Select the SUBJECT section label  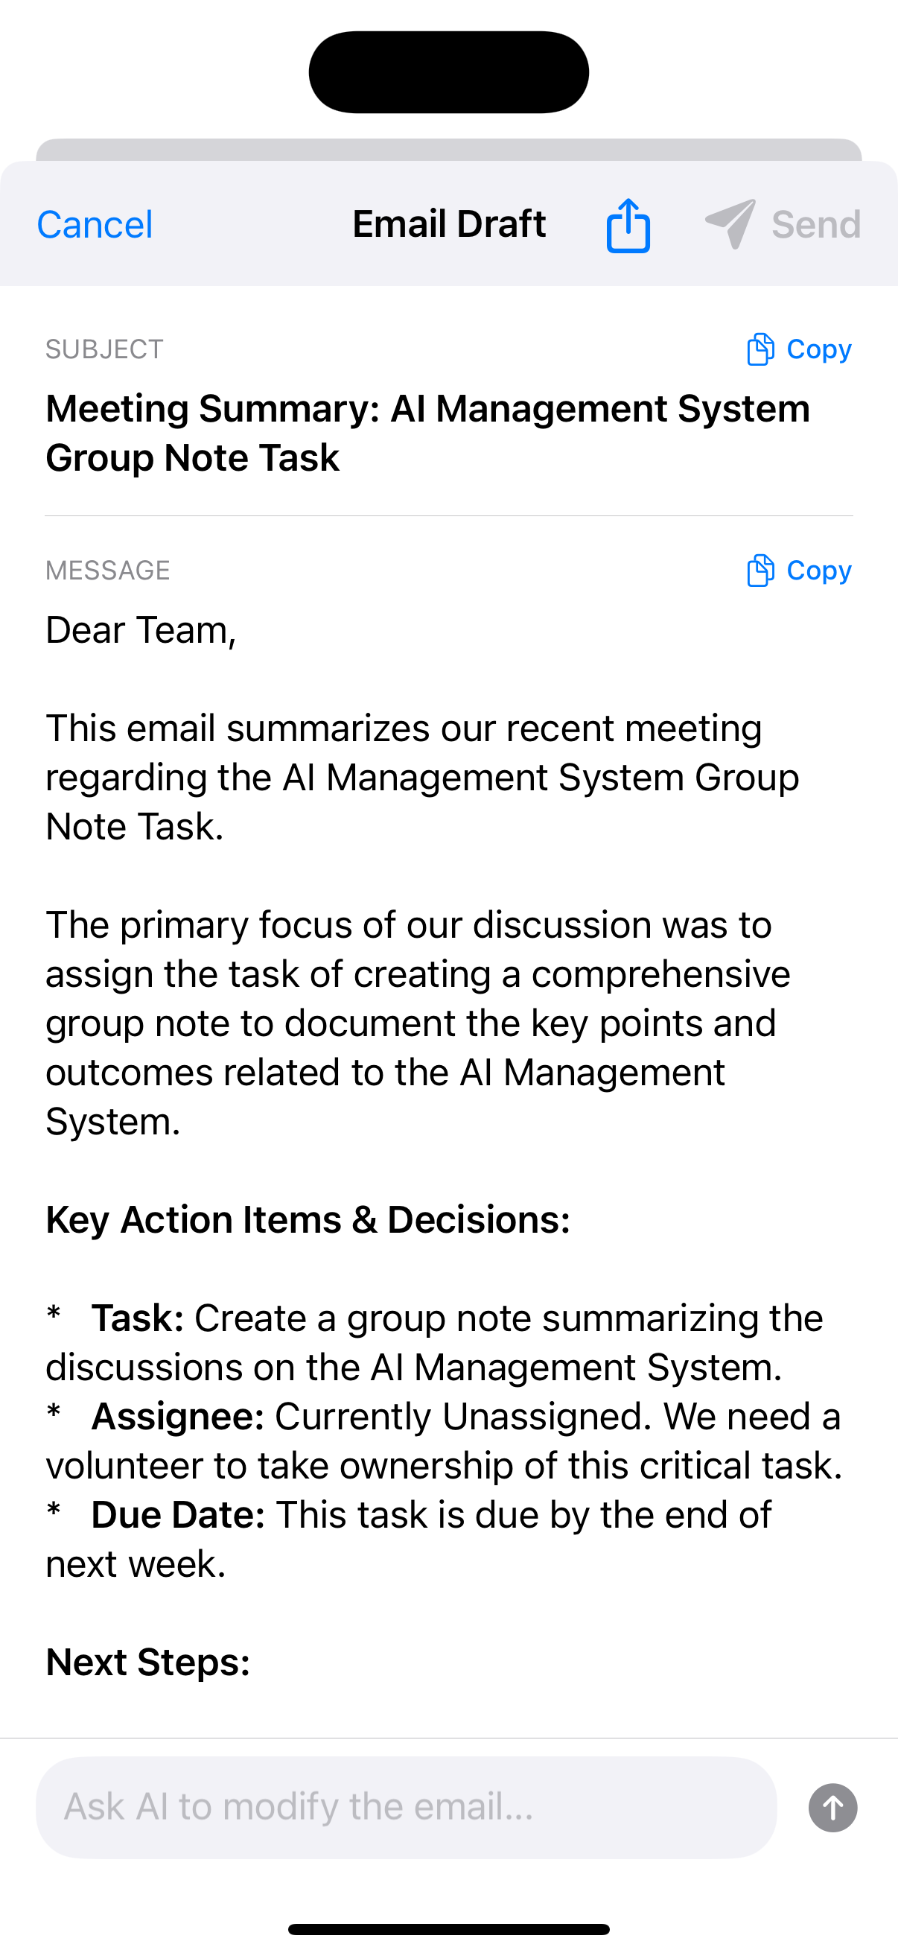coord(104,348)
